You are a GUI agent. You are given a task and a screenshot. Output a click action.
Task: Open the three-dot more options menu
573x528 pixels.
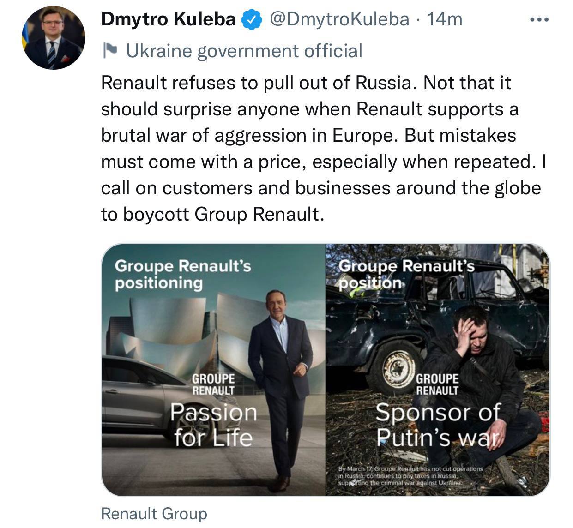click(x=539, y=20)
